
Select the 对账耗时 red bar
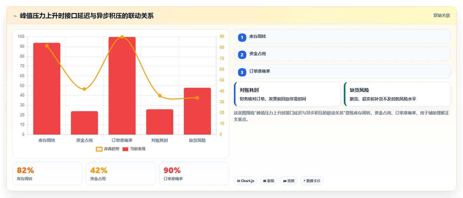(x=160, y=122)
